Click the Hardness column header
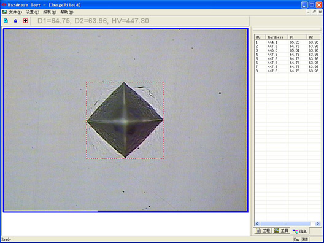 (x=277, y=37)
